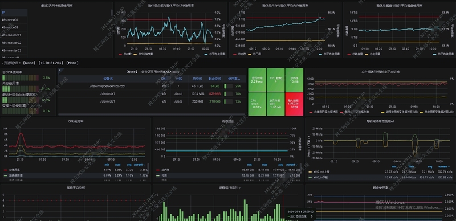Sort the CPU使用率 legend by current

pos(140,165)
